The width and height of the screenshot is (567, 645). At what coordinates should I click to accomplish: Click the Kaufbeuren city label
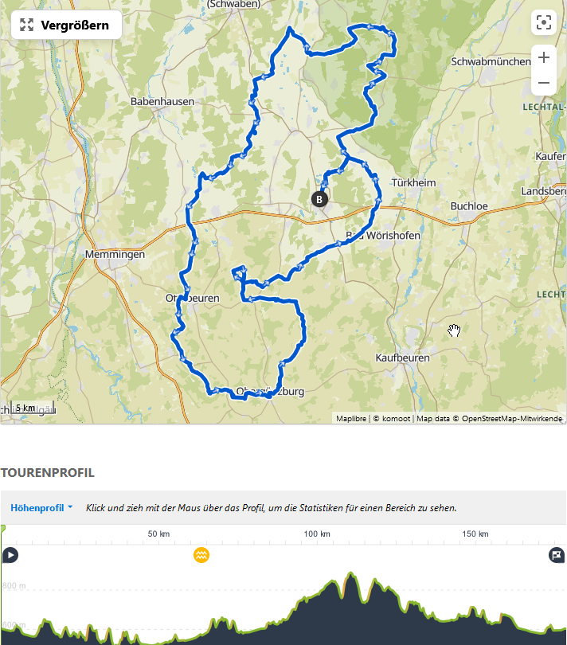coord(402,358)
